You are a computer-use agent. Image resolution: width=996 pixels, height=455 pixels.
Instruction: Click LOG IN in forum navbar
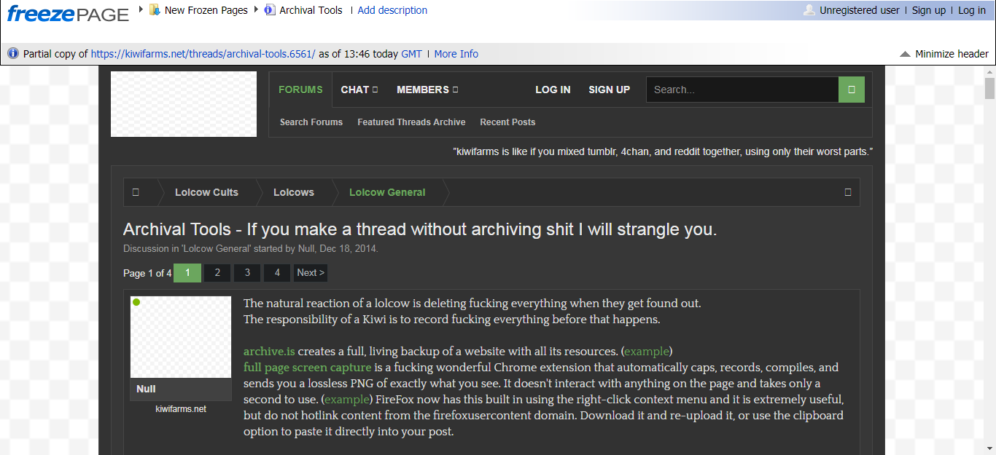coord(553,90)
